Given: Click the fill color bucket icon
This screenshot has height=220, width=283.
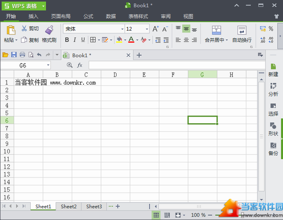Looking at the screenshot, I should coord(119,40).
